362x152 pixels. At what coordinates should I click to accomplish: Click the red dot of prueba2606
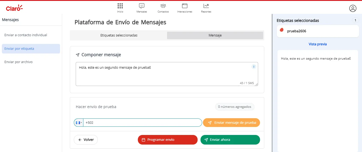282,30
